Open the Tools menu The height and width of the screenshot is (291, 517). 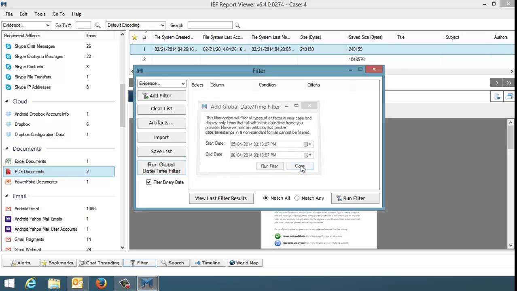[40, 14]
